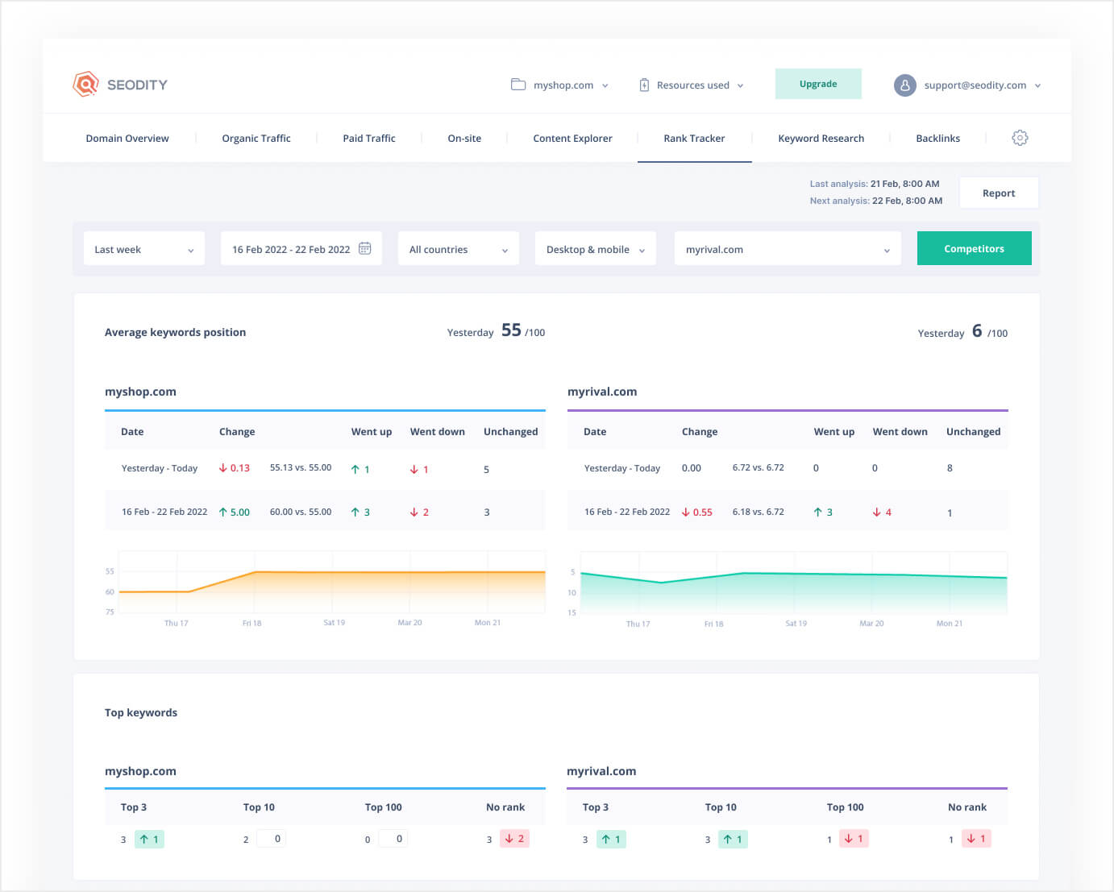The width and height of the screenshot is (1114, 892).
Task: Click the Average keywords position heading
Action: pyautogui.click(x=175, y=332)
